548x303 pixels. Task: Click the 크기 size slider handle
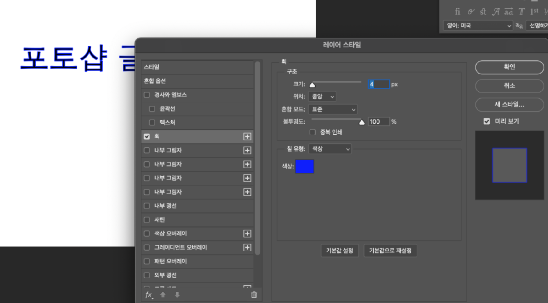pyautogui.click(x=312, y=85)
